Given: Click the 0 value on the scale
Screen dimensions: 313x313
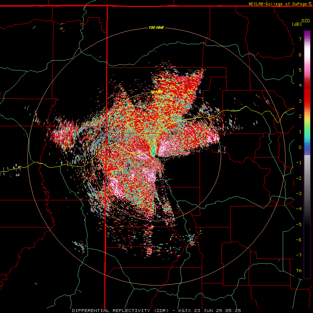Looking at the screenshot, I should 300,147.
